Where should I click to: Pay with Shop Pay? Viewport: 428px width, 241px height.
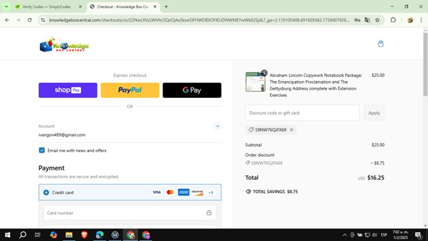[68, 90]
